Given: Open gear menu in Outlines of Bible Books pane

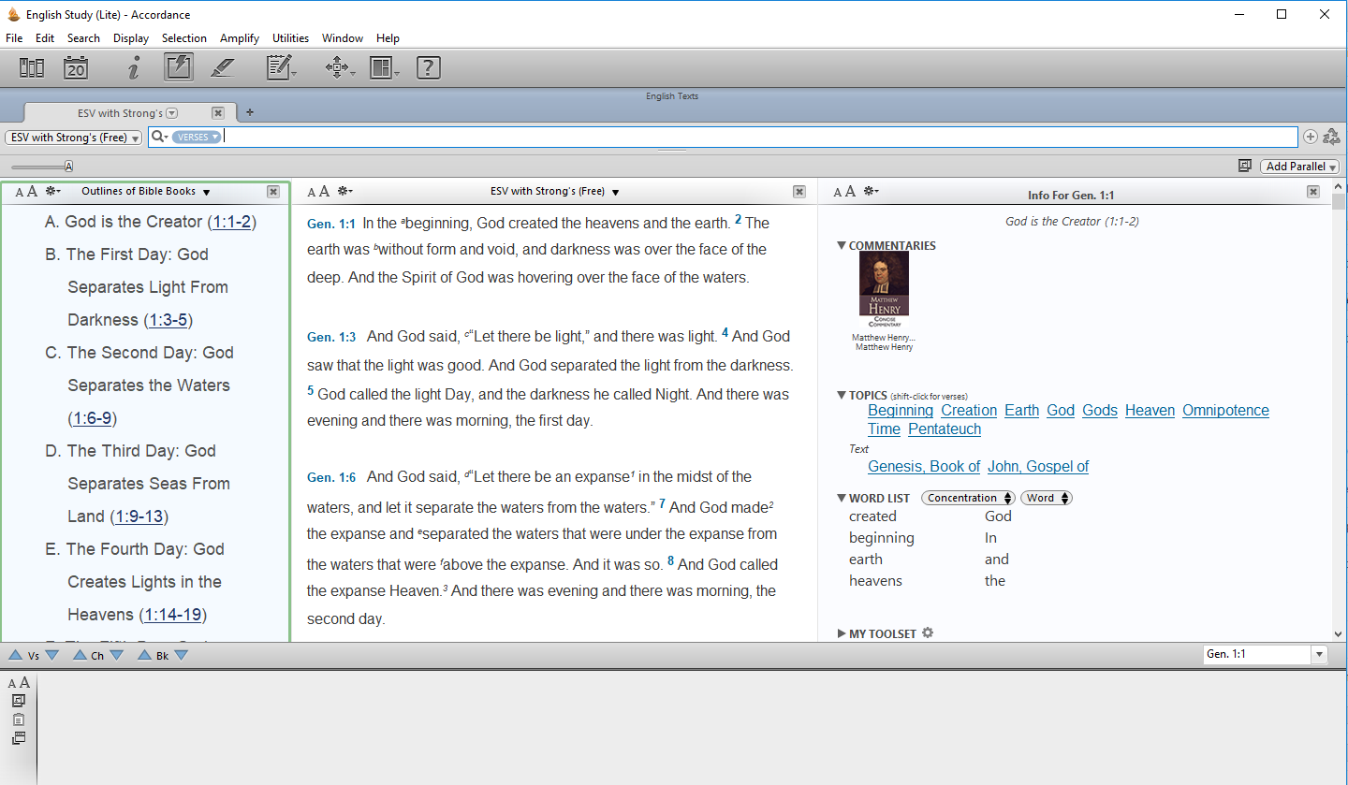Looking at the screenshot, I should point(53,191).
